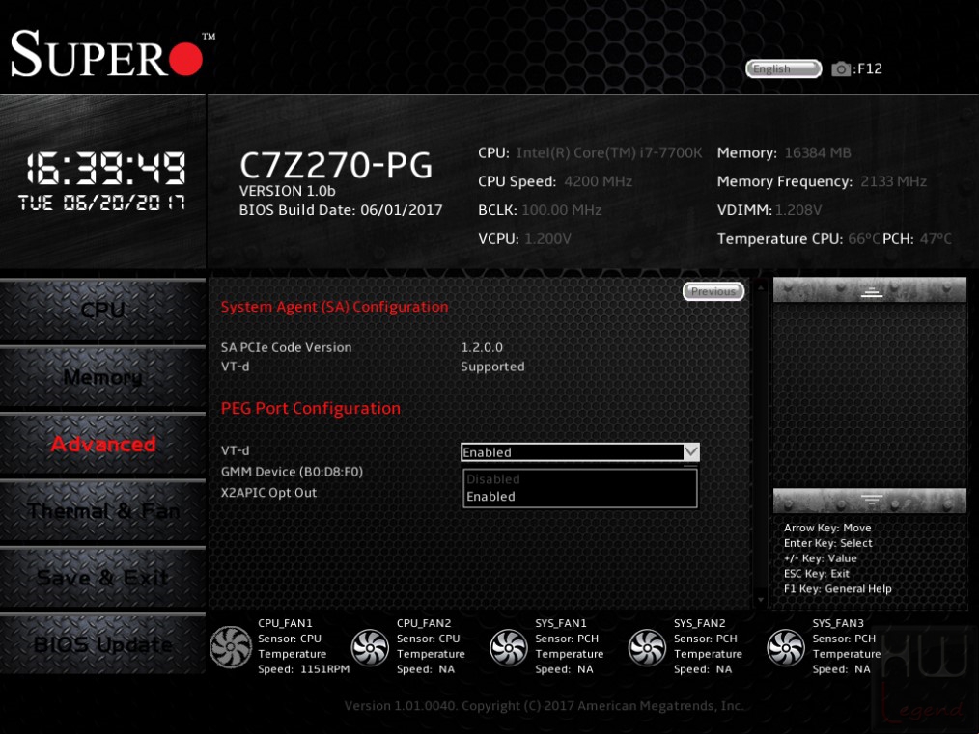The height and width of the screenshot is (734, 979).
Task: Click the settings pane scrollbar up arrow
Action: point(761,287)
